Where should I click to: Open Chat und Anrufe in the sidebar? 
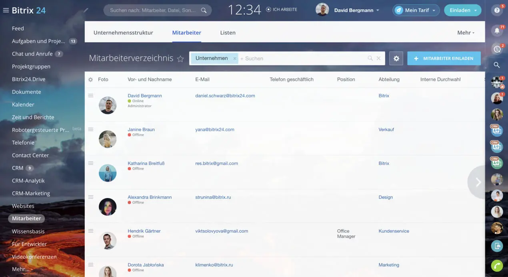(x=32, y=54)
